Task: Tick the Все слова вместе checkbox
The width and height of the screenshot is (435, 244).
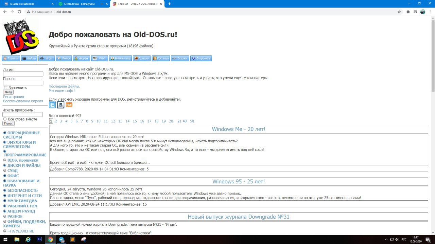Action: (5, 119)
